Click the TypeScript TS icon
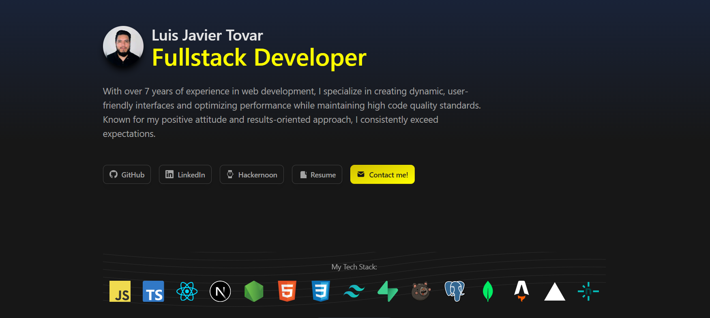This screenshot has height=318, width=710. 153,291
